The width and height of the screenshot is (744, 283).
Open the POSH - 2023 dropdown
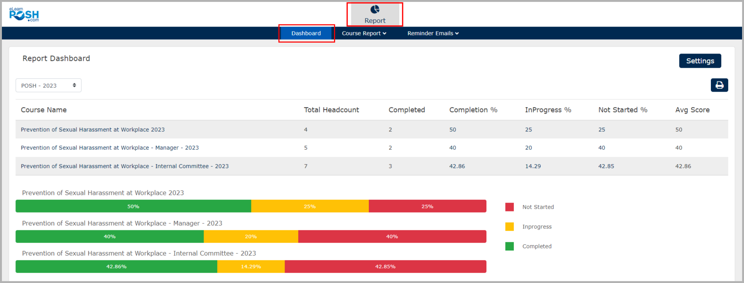(48, 85)
